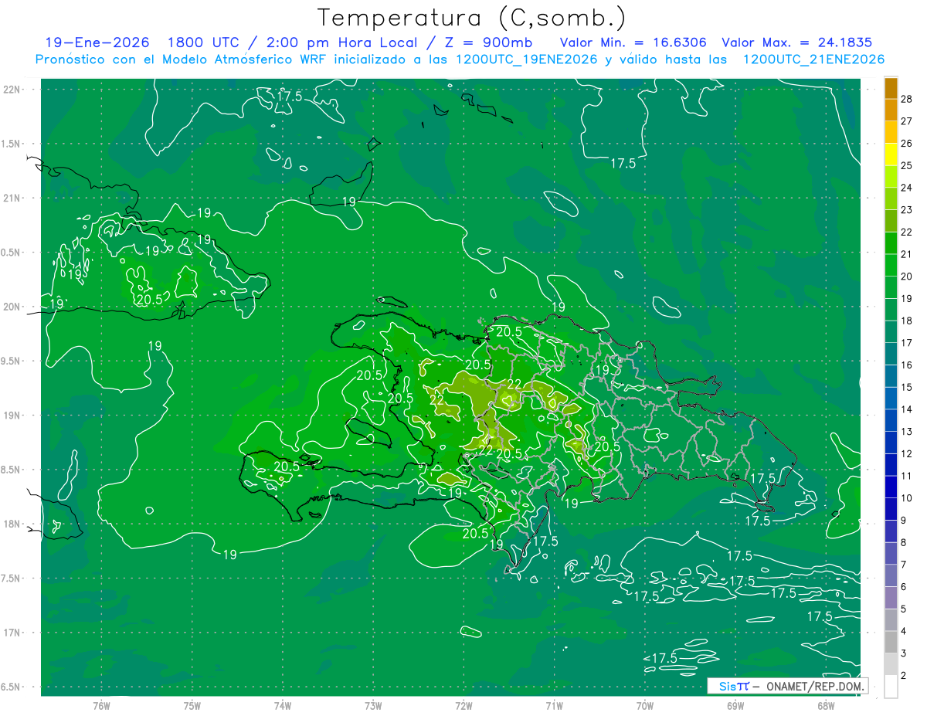Pick the teal swatch between 17 and 18
Image resolution: width=927 pixels, height=716 pixels.
(891, 332)
